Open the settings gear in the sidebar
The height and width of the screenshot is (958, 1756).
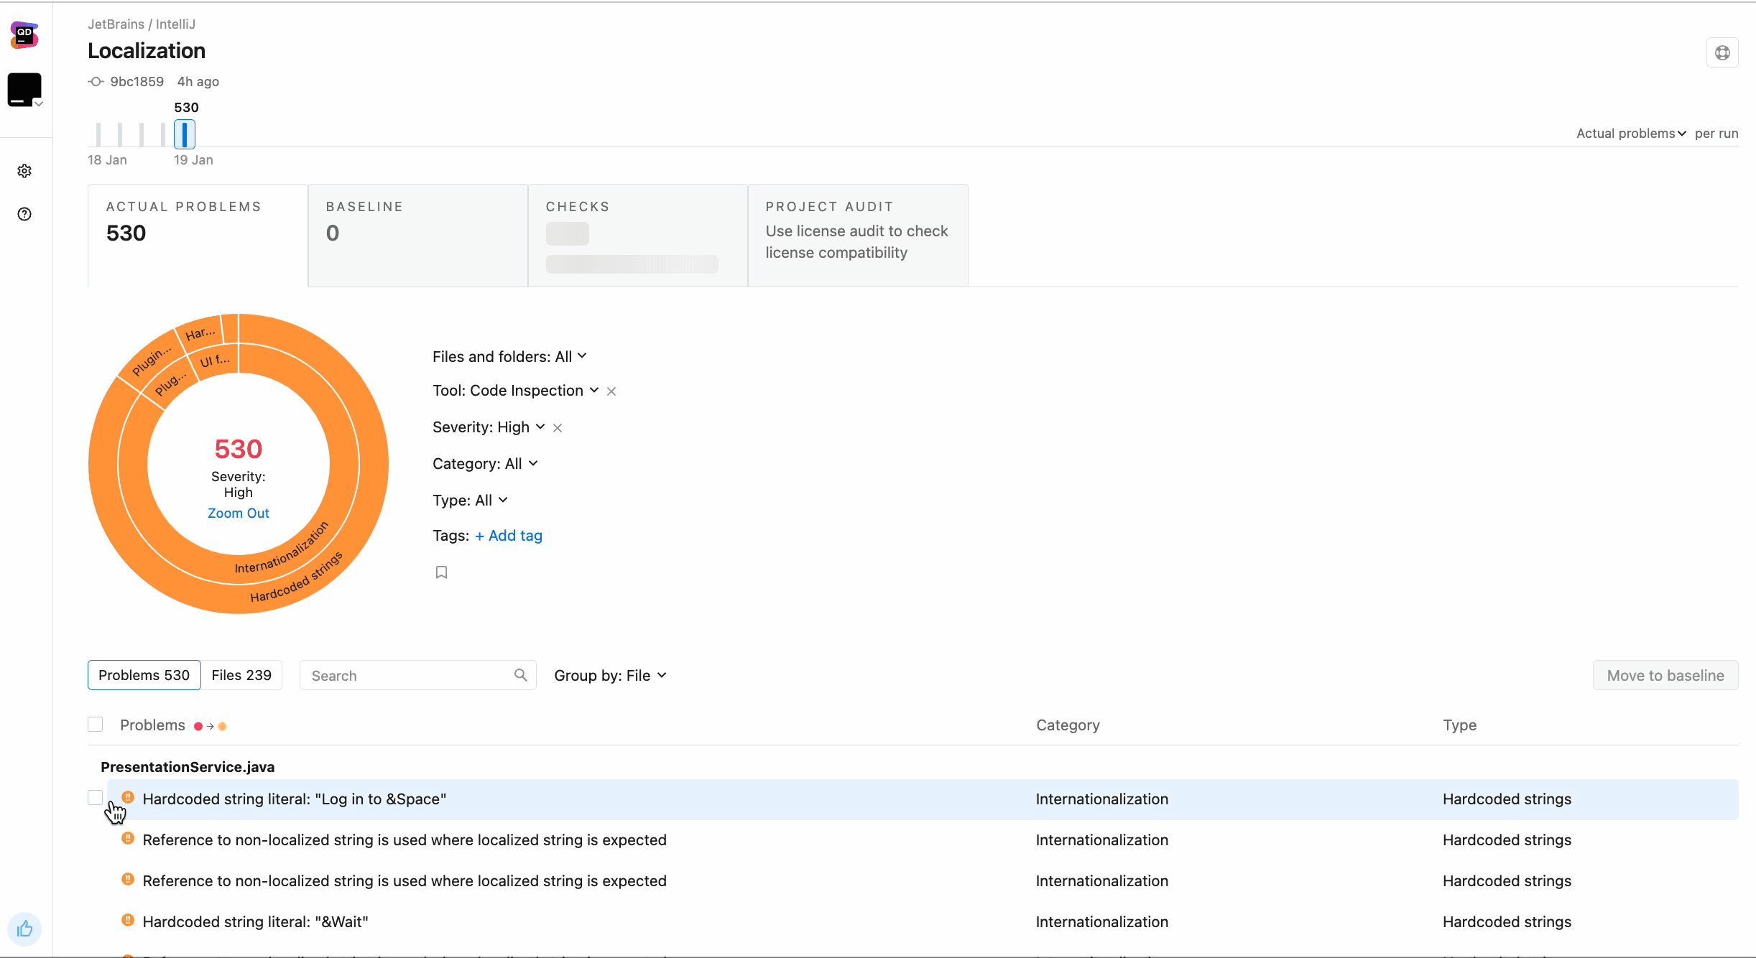(24, 171)
